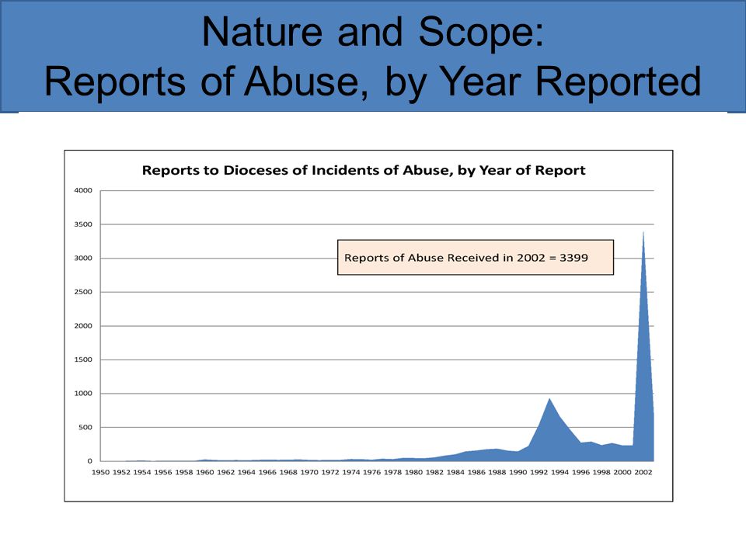Click the x-axis year 1990
This screenshot has width=746, height=559.
point(518,472)
